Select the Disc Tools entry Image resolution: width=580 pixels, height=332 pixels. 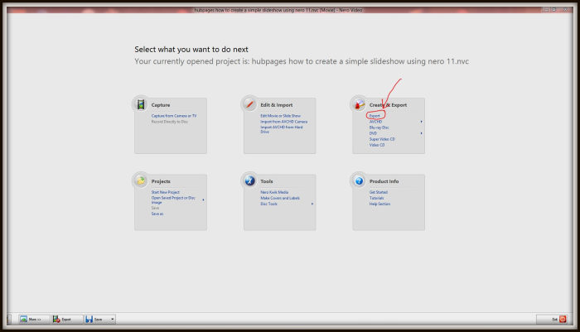click(268, 204)
